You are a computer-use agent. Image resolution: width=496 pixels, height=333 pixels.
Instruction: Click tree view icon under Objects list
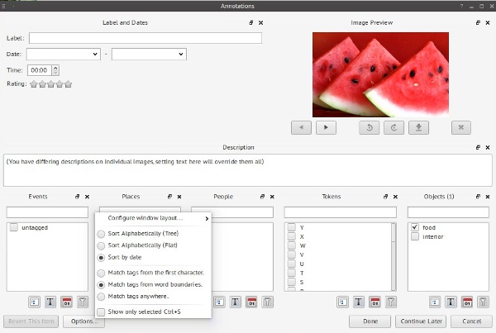point(435,302)
